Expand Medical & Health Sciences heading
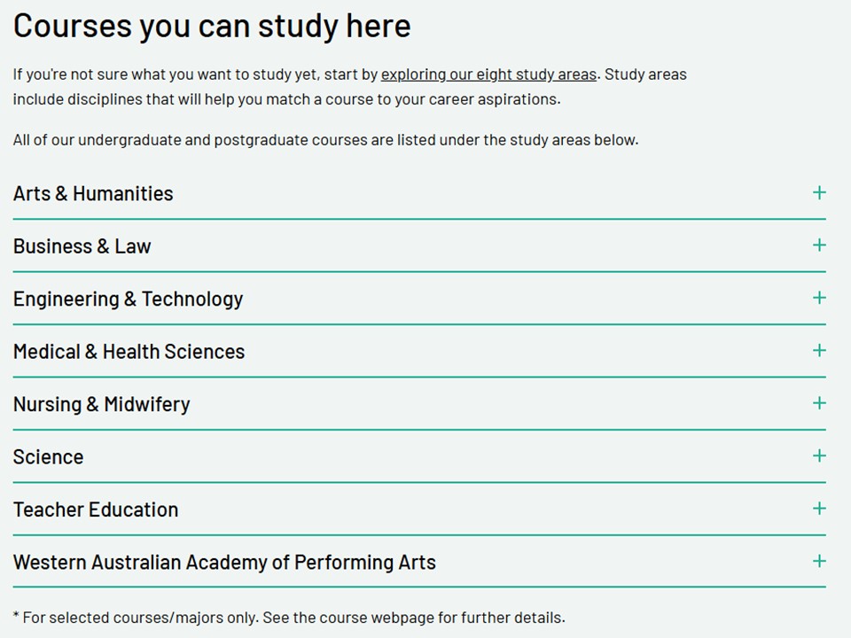 [x=129, y=352]
